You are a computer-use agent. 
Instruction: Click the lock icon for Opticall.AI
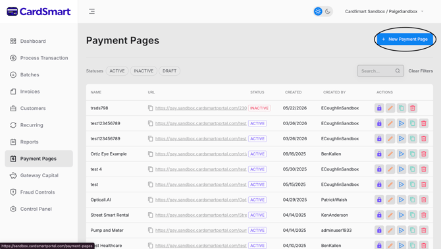379,200
